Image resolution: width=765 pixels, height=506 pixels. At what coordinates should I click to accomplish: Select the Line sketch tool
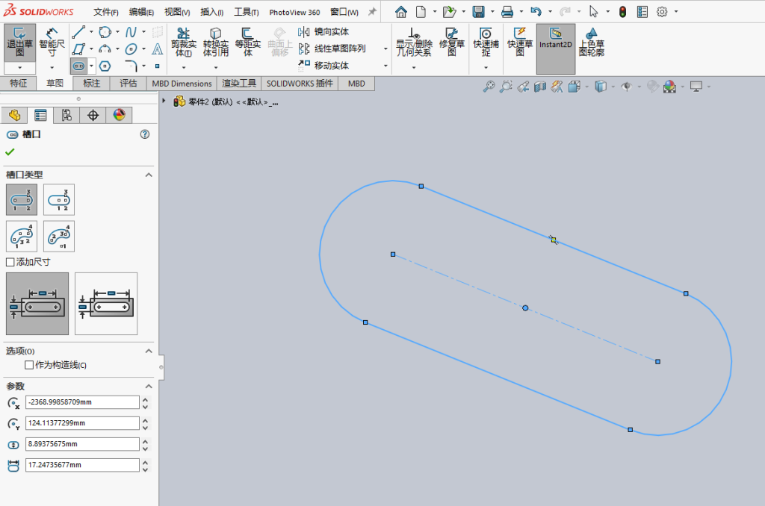78,32
